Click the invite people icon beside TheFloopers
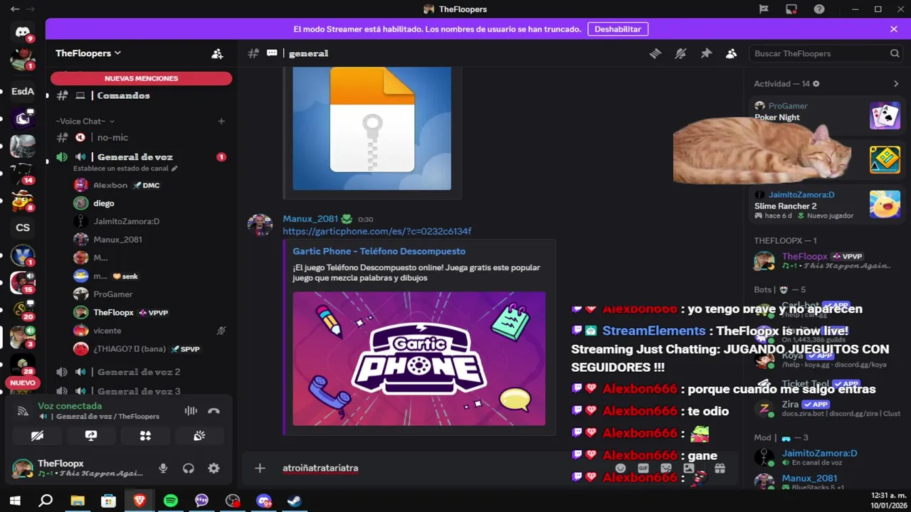This screenshot has width=911, height=512. pyautogui.click(x=217, y=53)
